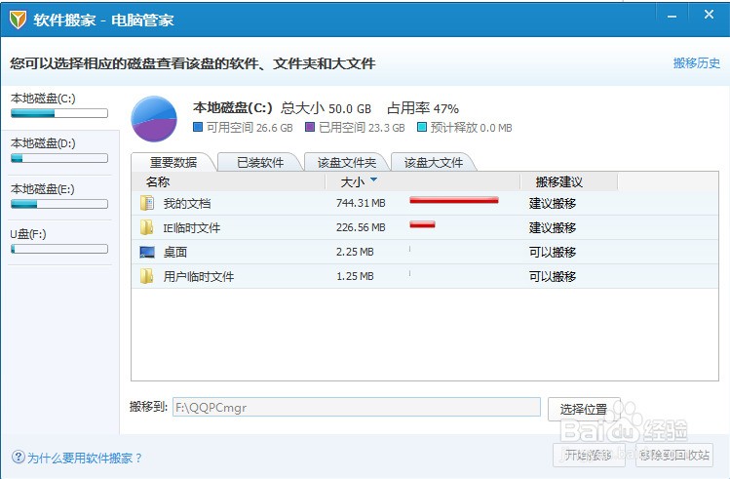This screenshot has width=730, height=479.
Task: Click 建议搬移 in the 我的文档 row
Action: click(553, 203)
